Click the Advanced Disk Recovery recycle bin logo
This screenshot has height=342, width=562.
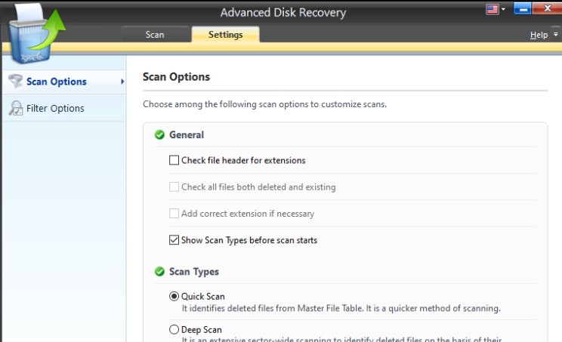click(x=37, y=34)
